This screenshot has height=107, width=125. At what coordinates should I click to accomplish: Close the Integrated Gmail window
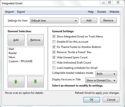coord(118,2)
